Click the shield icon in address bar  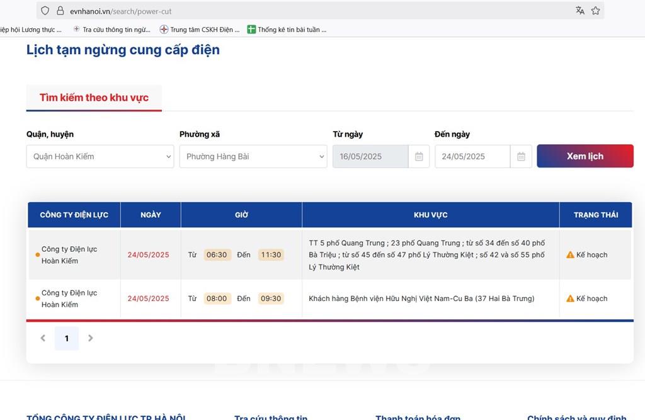45,11
